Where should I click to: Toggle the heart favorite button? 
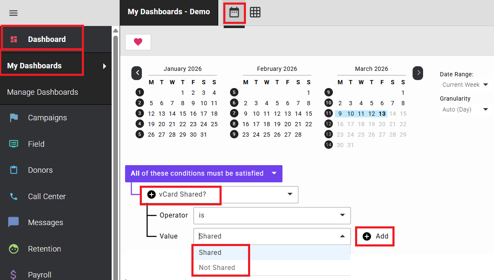click(x=138, y=42)
